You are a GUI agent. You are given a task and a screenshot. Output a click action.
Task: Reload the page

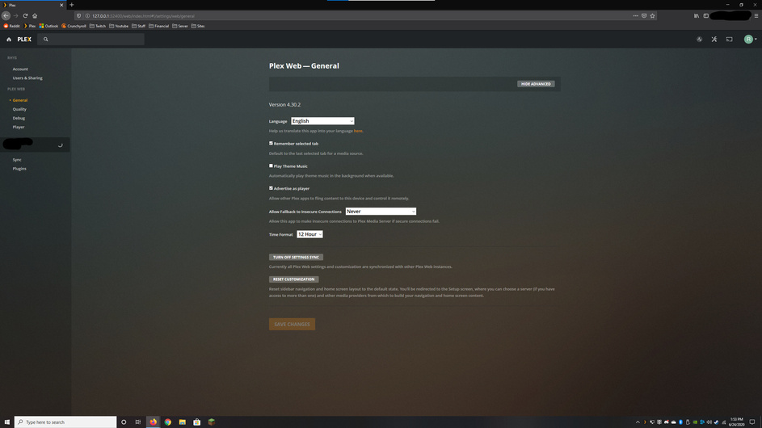[x=25, y=15]
